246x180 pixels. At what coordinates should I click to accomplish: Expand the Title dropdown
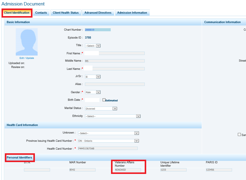(93, 46)
